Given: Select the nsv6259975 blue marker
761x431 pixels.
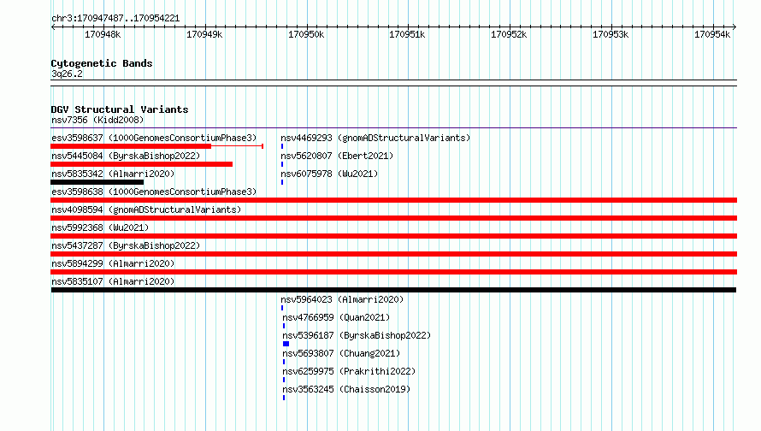Looking at the screenshot, I should point(284,380).
